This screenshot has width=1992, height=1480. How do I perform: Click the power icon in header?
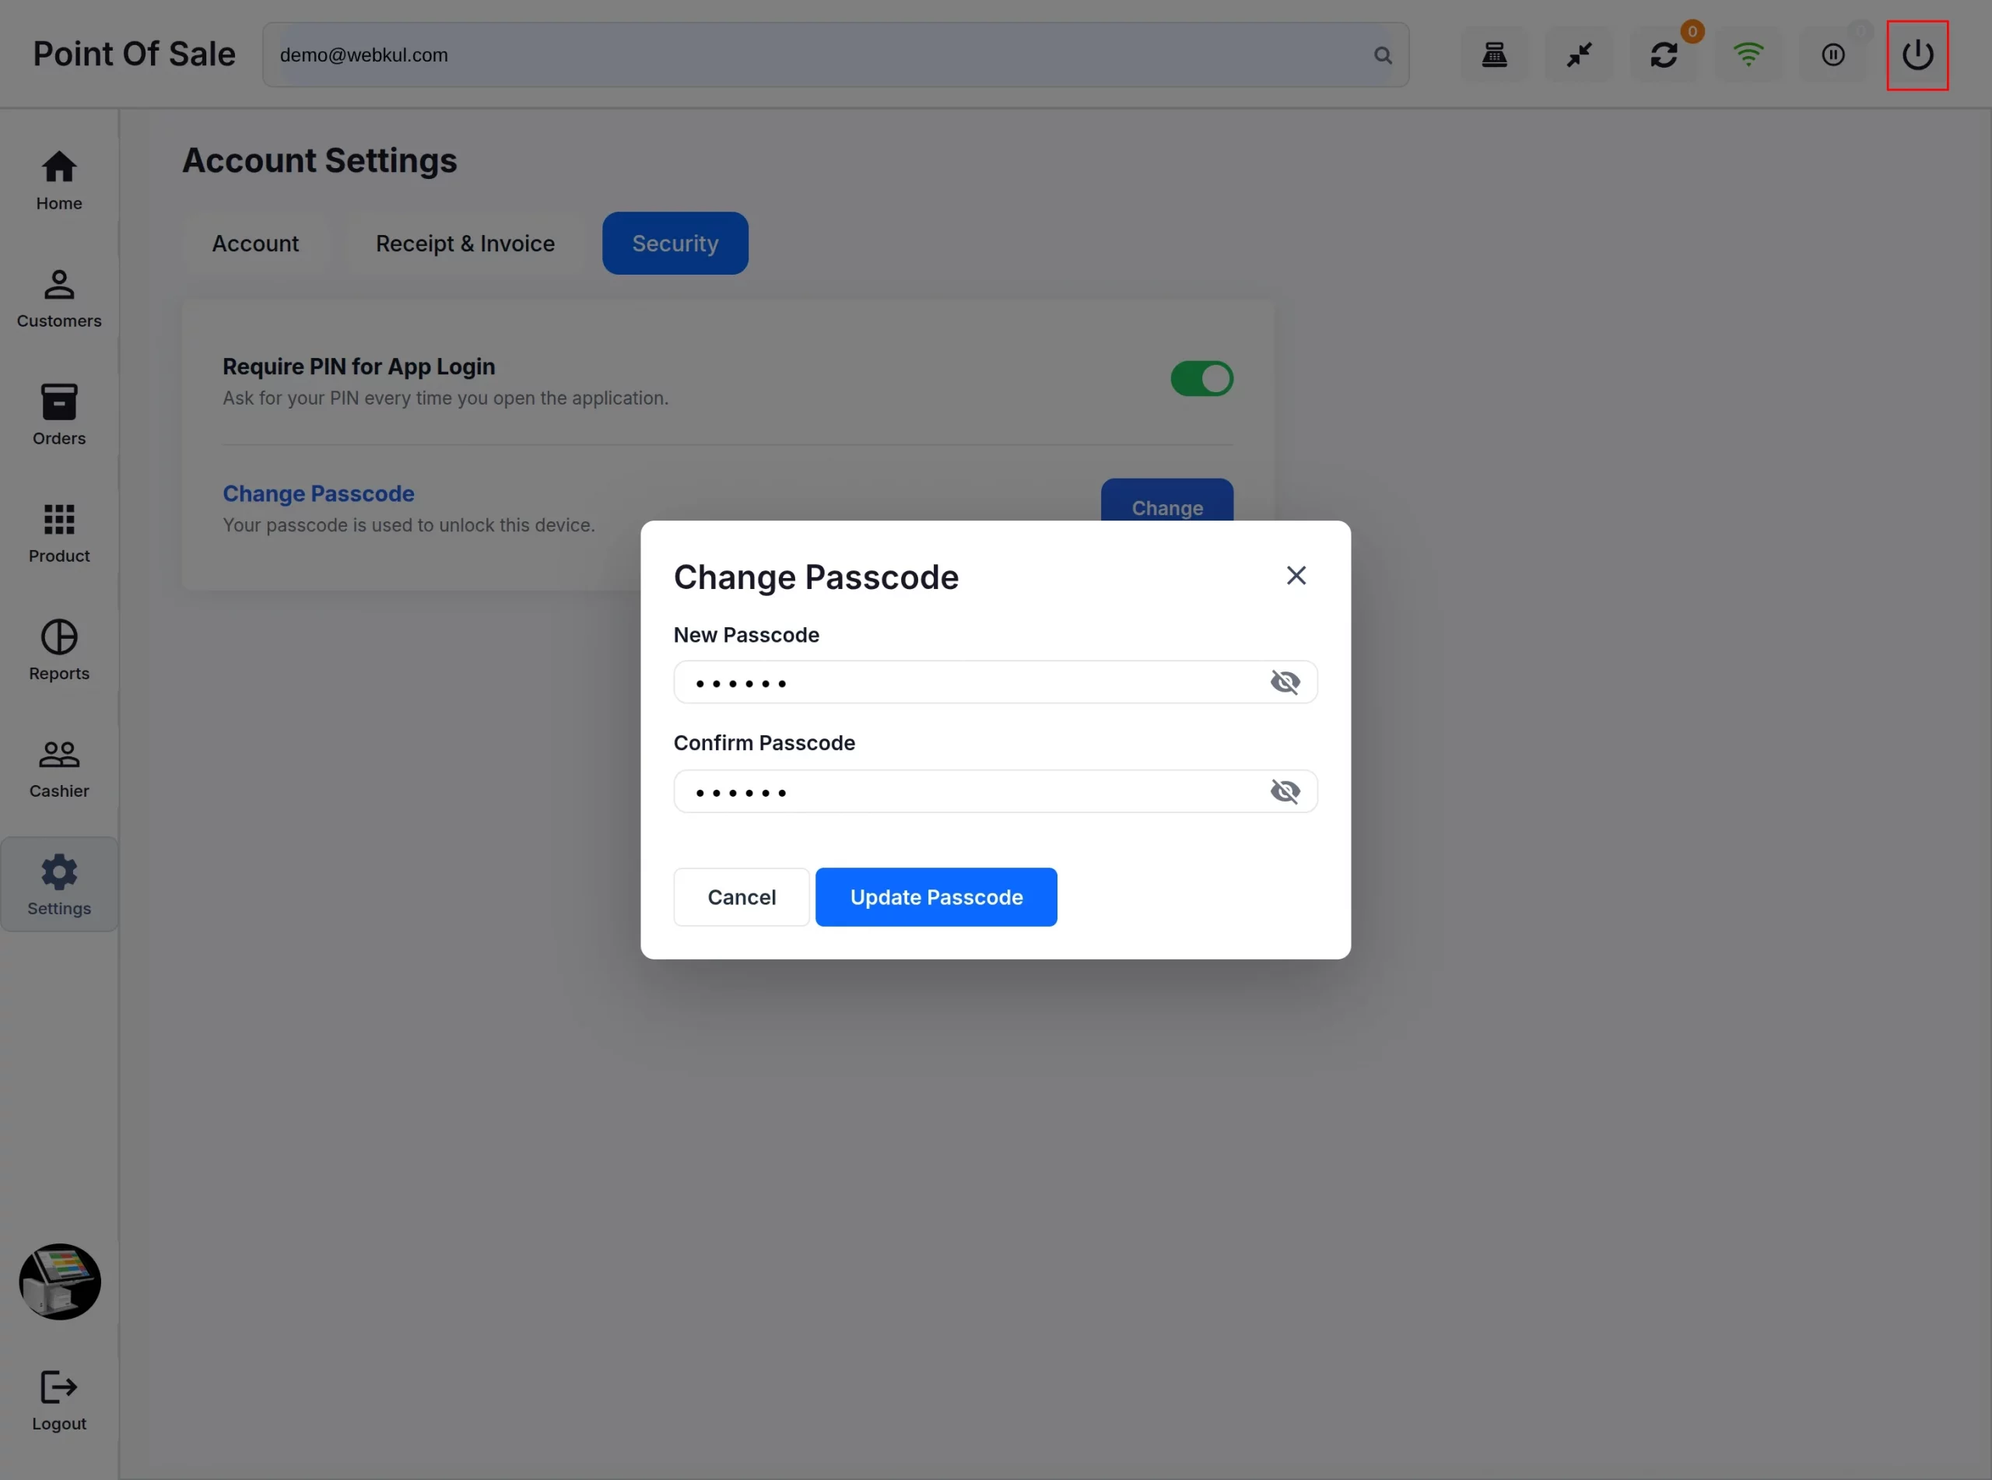tap(1917, 54)
